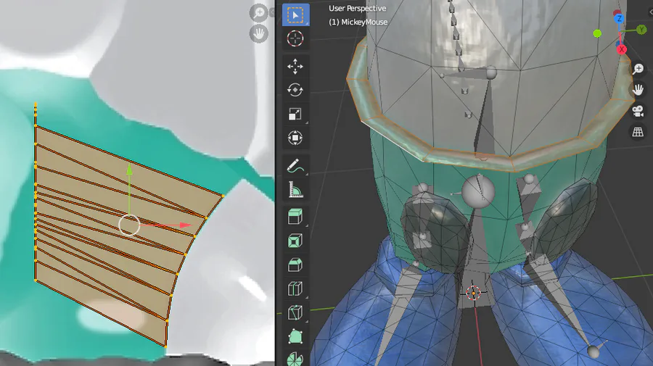Viewport: 653px width, 366px height.
Task: Click the green Y arrow of UV move gizmo
Action: pyautogui.click(x=130, y=169)
